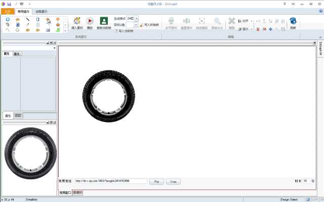The image size is (324, 202).
Task: Click the Snap button
Action: pyautogui.click(x=173, y=182)
